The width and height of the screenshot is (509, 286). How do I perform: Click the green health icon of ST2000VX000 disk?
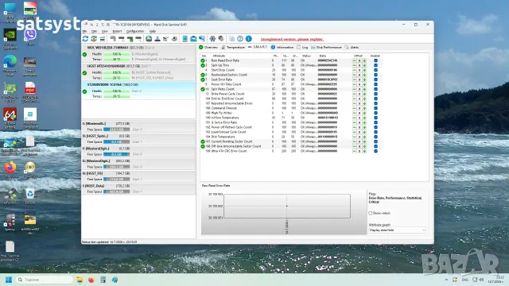[85, 91]
